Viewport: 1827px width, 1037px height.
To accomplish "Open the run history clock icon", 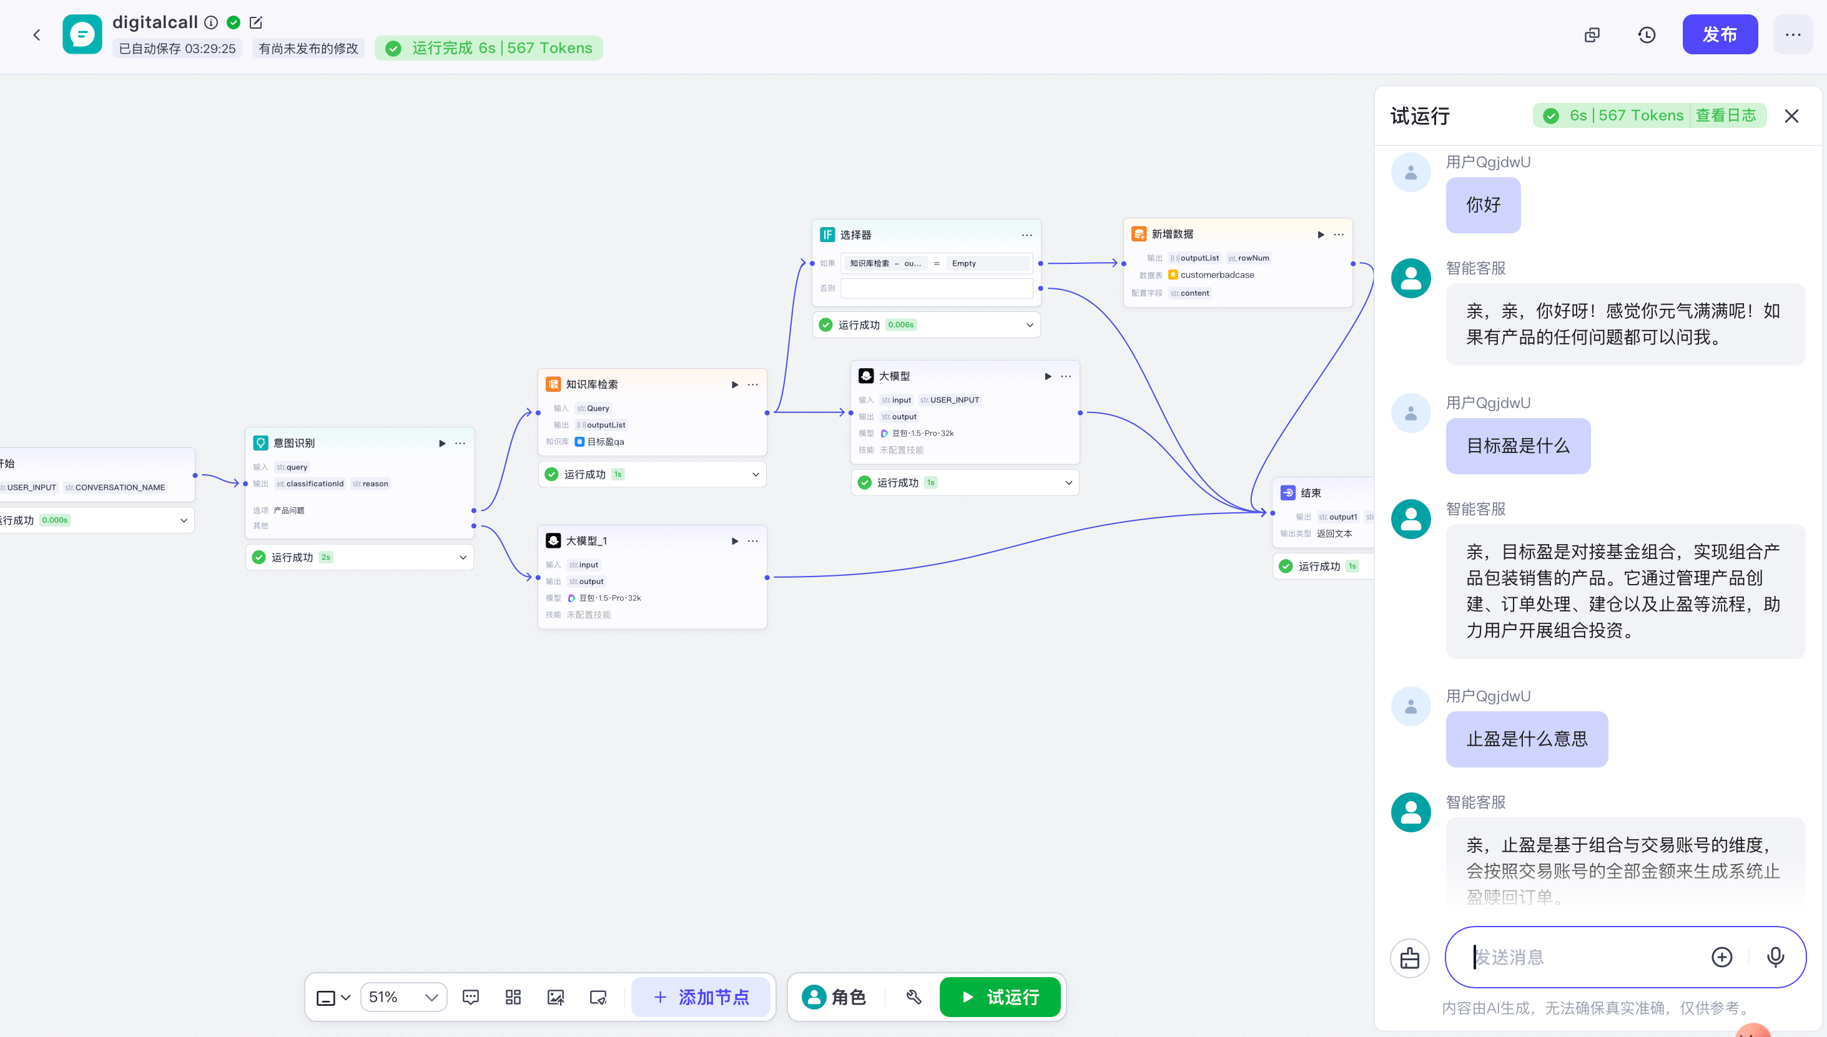I will tap(1646, 35).
